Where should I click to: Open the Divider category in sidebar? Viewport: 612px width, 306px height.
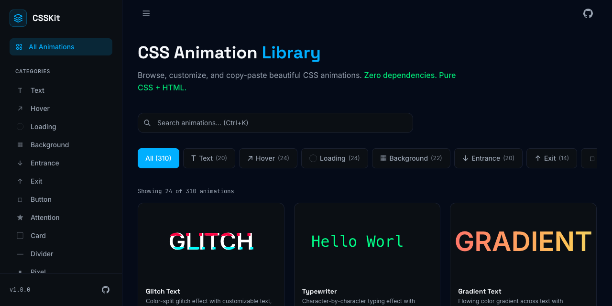tap(61, 254)
